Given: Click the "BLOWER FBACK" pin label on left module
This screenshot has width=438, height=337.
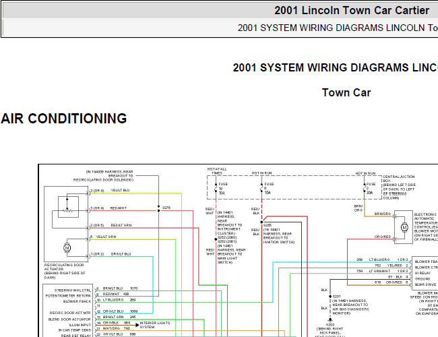Looking at the screenshot, I should (x=77, y=301).
